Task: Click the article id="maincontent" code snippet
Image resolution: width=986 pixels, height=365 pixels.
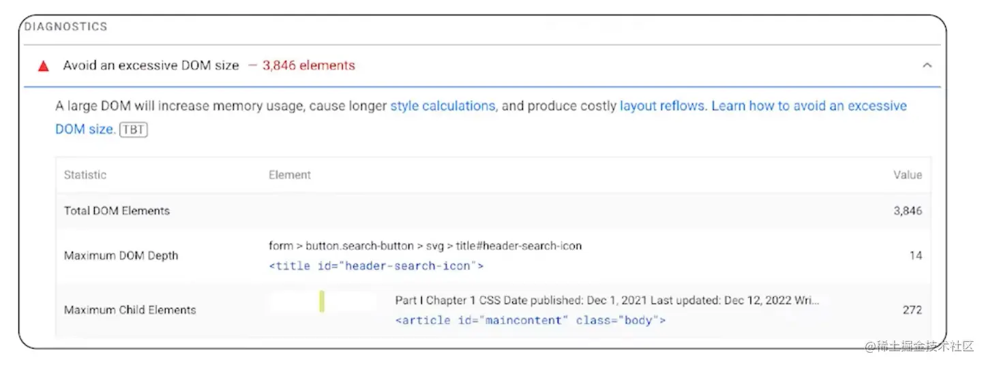Action: coord(531,320)
